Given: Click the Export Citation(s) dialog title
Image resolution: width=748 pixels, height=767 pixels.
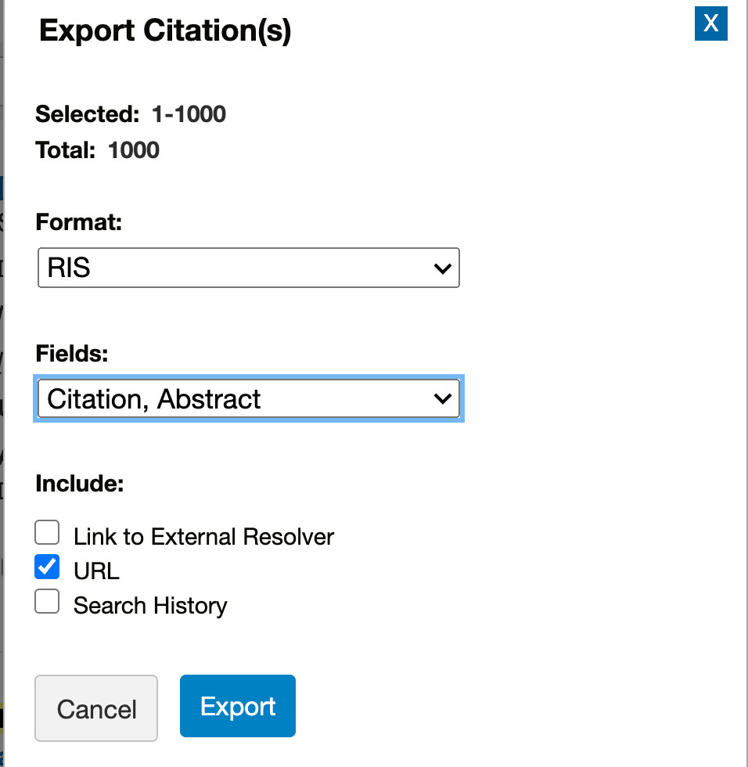Looking at the screenshot, I should [x=165, y=31].
